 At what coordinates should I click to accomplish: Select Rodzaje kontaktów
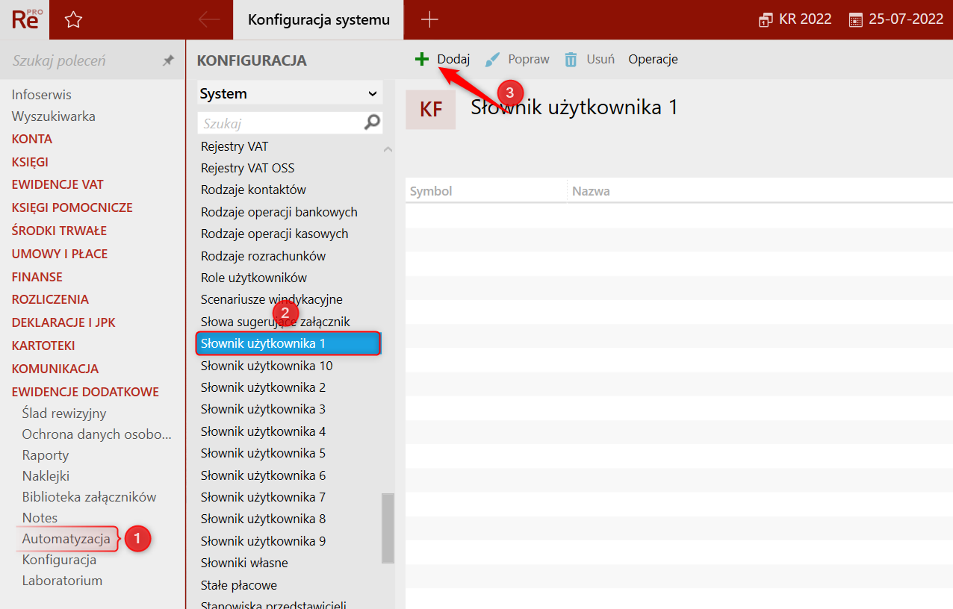[253, 190]
